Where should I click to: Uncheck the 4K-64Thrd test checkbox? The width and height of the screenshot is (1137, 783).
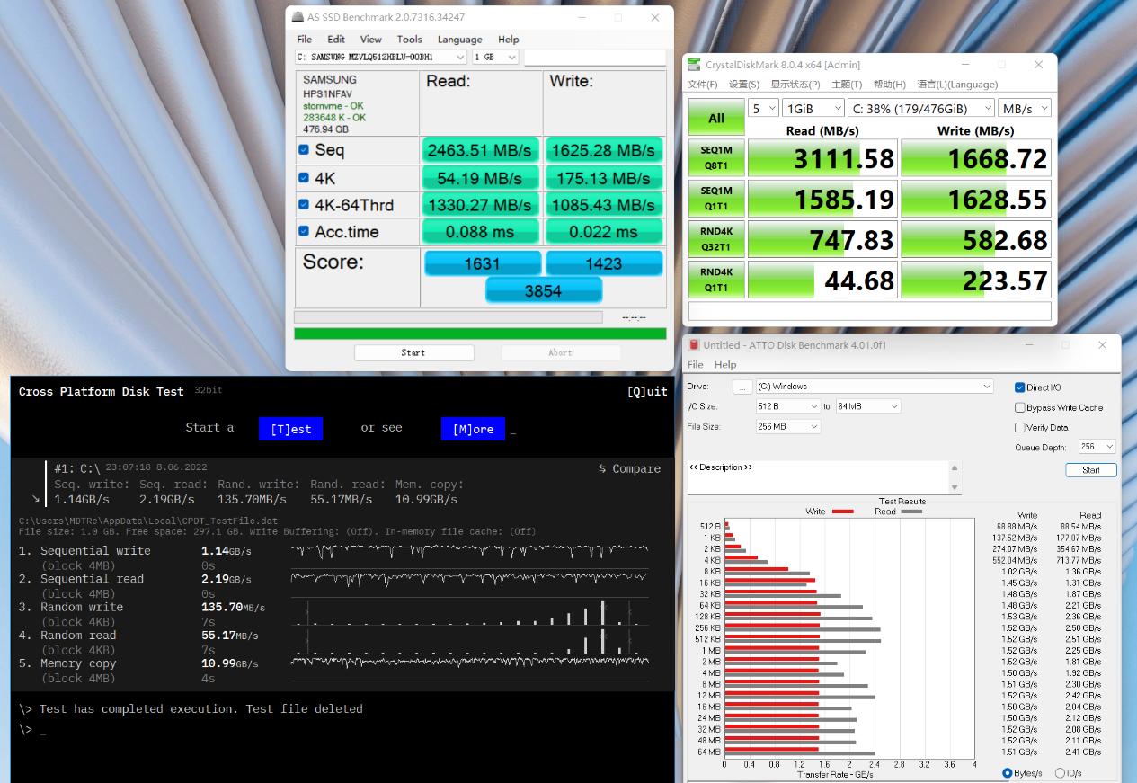click(x=304, y=204)
